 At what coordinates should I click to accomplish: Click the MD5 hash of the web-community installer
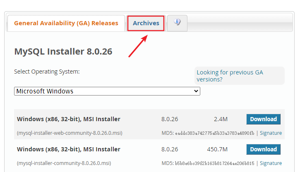pos(214,133)
